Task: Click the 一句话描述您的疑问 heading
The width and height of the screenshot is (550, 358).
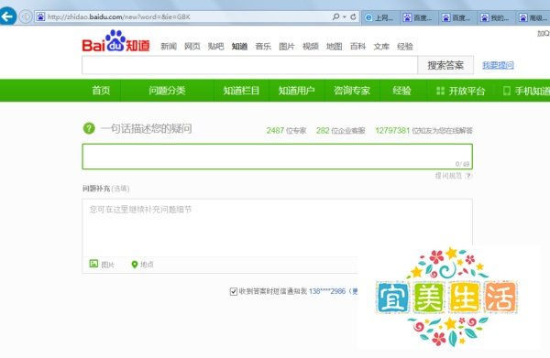Action: click(x=147, y=128)
